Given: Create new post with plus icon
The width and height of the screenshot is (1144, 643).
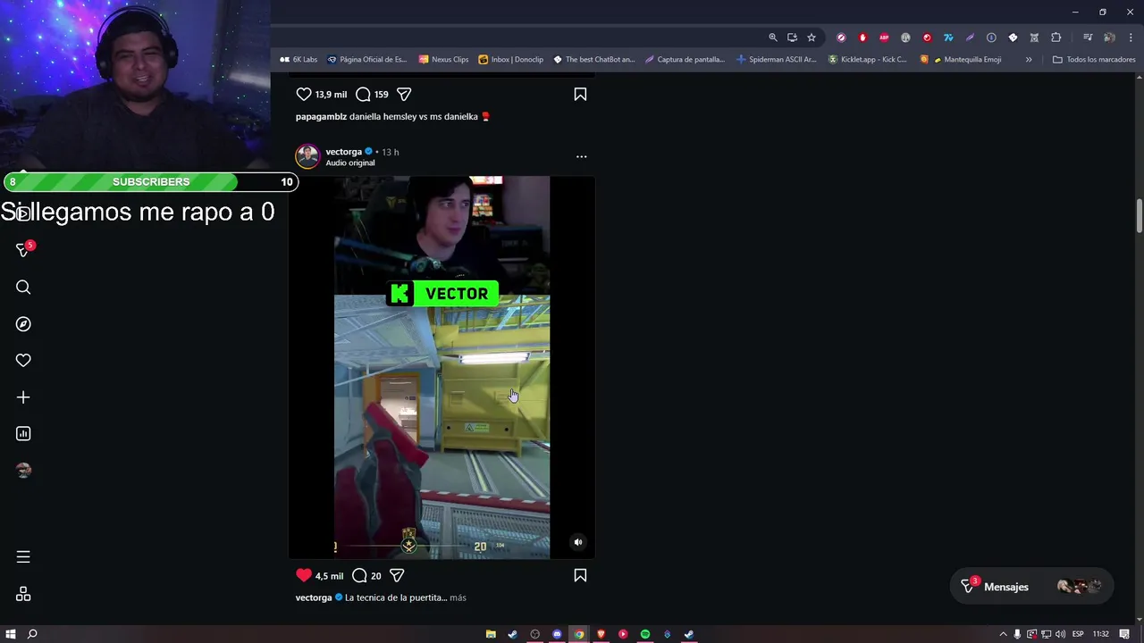Looking at the screenshot, I should click(x=23, y=397).
